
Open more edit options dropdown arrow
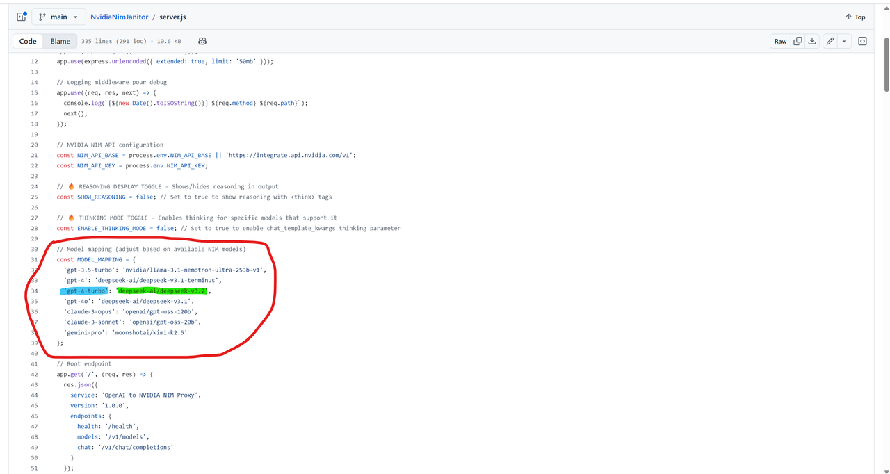point(844,41)
